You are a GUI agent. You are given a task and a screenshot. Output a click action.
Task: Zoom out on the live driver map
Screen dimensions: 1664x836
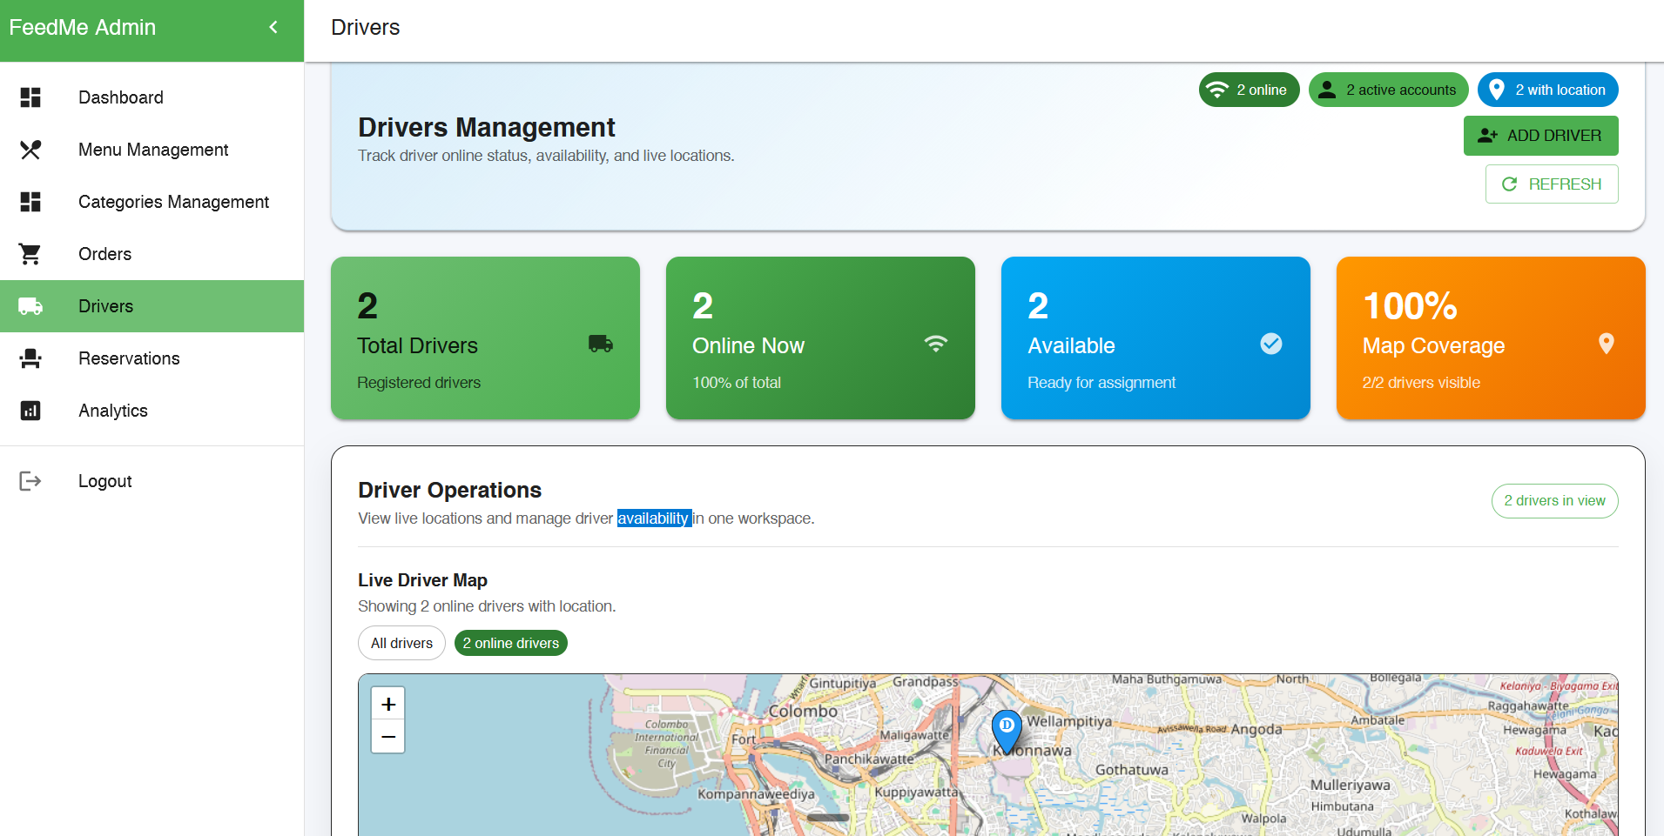[x=388, y=737]
